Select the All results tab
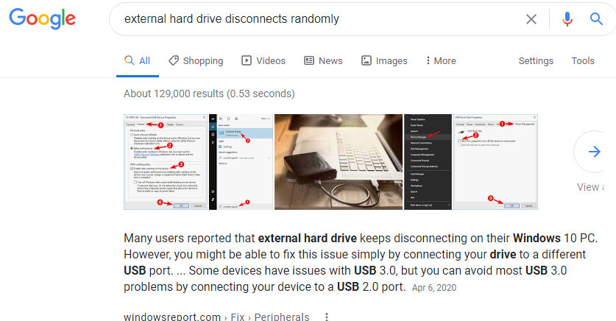Screen dimensions: 616x321 [x=138, y=61]
